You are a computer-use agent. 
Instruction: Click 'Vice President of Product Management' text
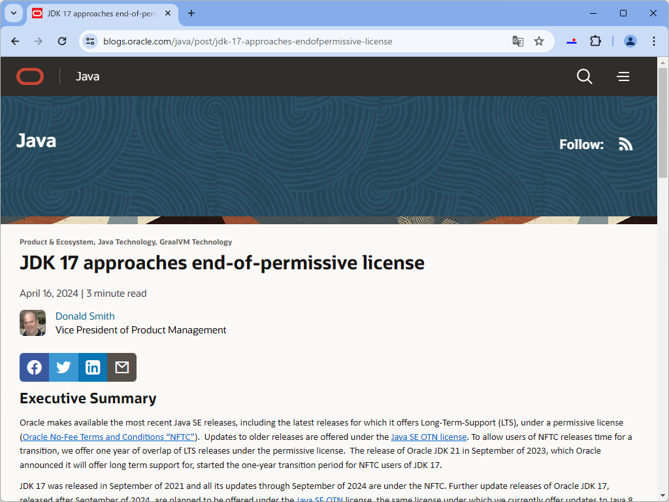pyautogui.click(x=141, y=330)
